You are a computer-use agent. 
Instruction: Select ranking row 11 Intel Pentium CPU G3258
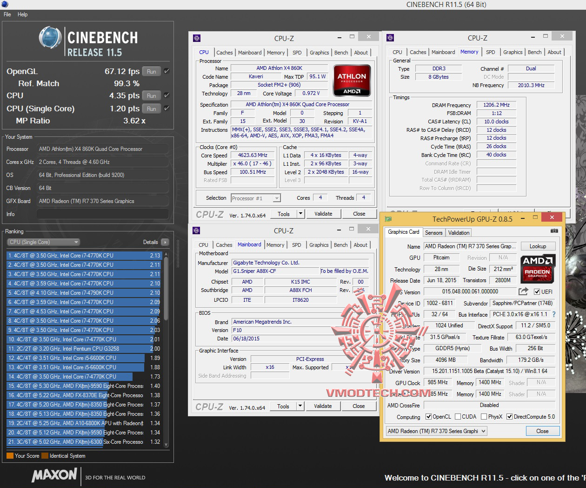pos(84,349)
